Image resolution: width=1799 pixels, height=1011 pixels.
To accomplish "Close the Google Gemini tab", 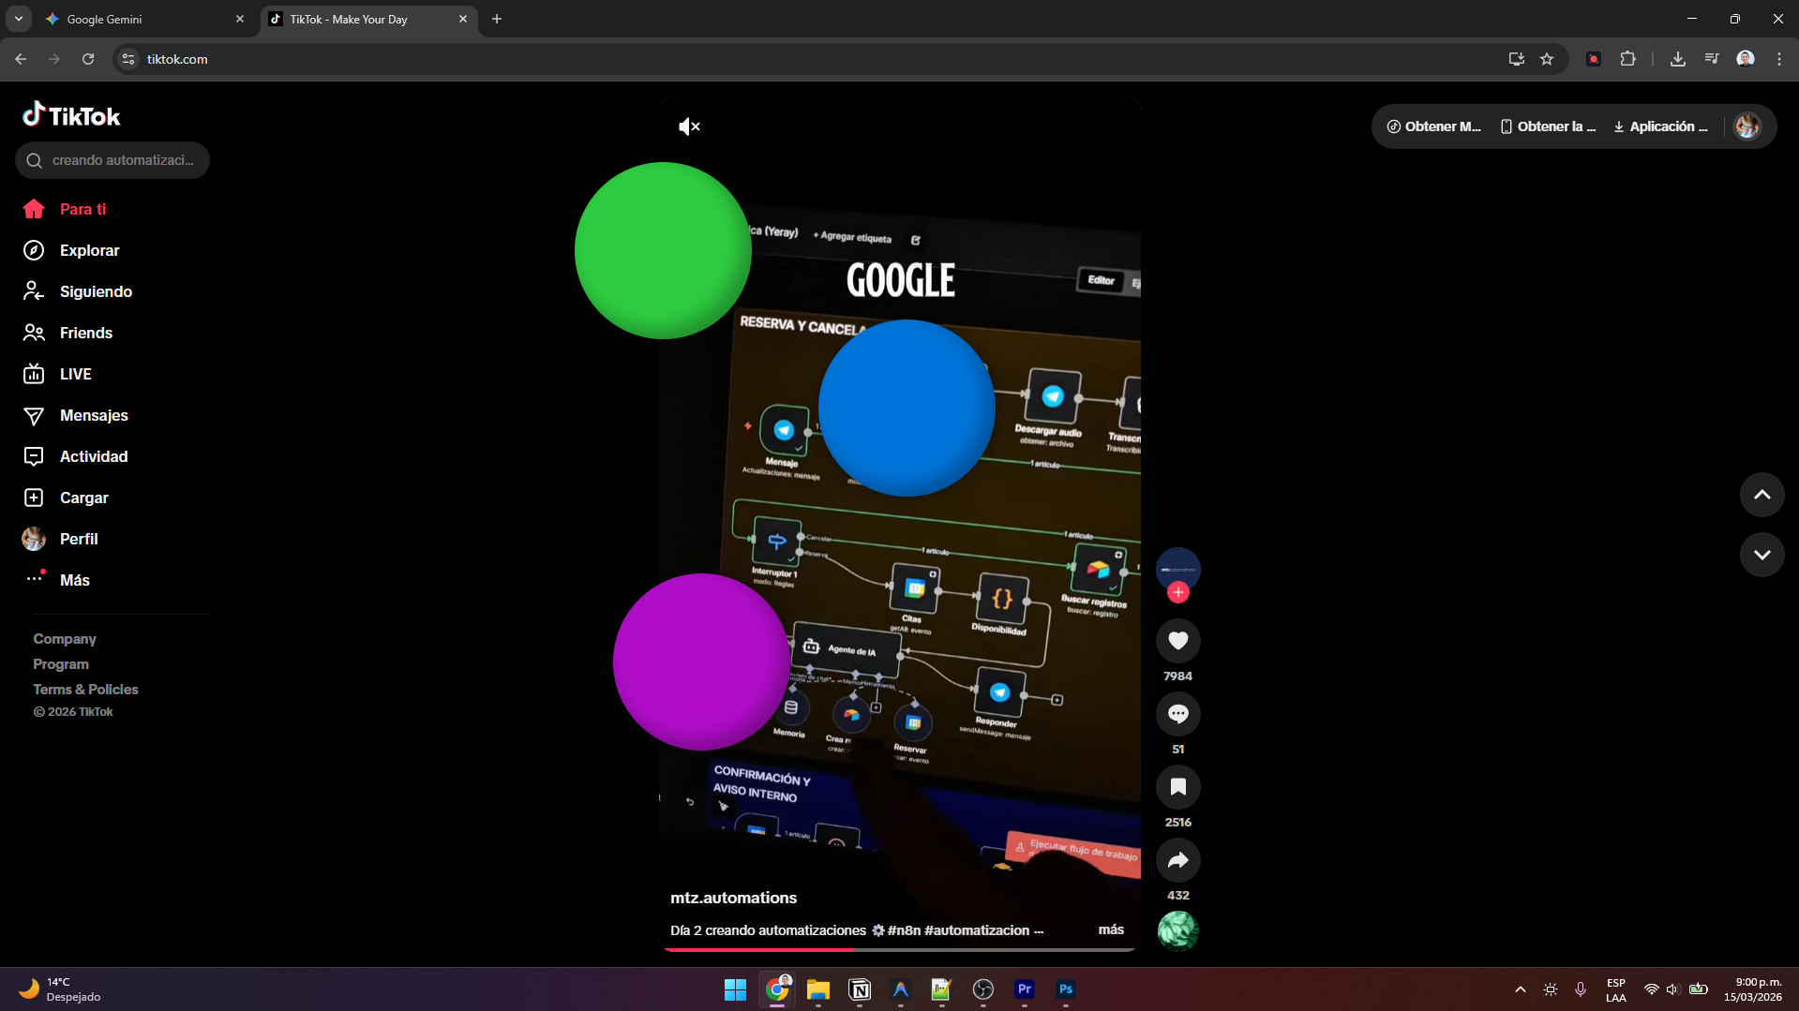I will (240, 19).
